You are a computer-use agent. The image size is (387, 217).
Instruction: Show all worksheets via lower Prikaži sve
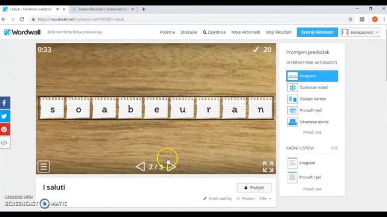pyautogui.click(x=312, y=189)
